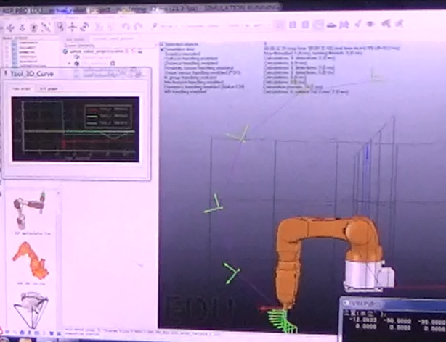The image size is (446, 342).
Task: Switch to the Time graph tab
Action: [20, 88]
